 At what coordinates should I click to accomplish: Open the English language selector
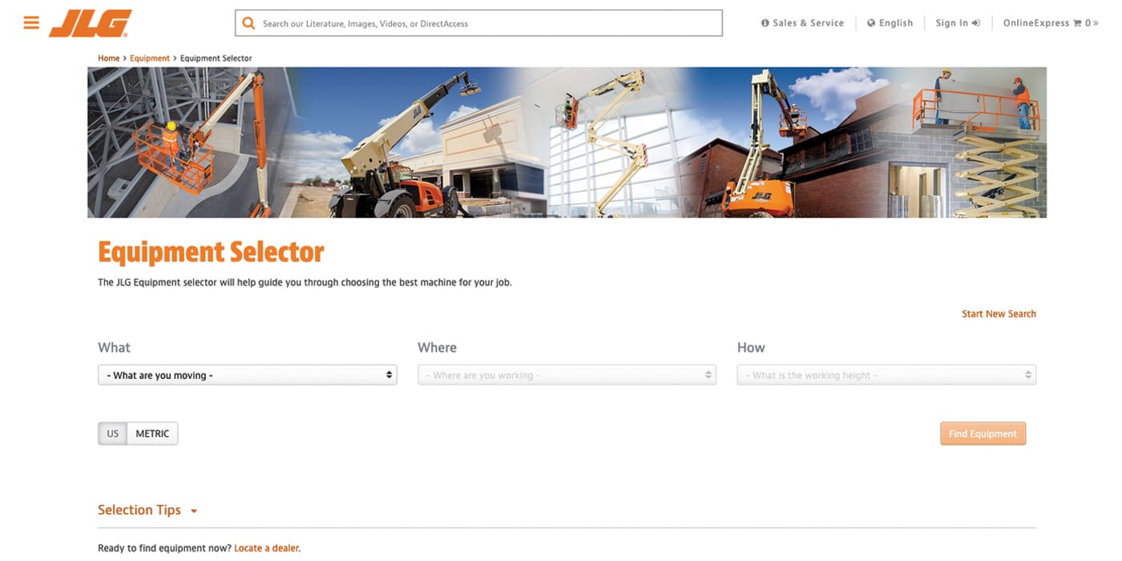tap(890, 23)
